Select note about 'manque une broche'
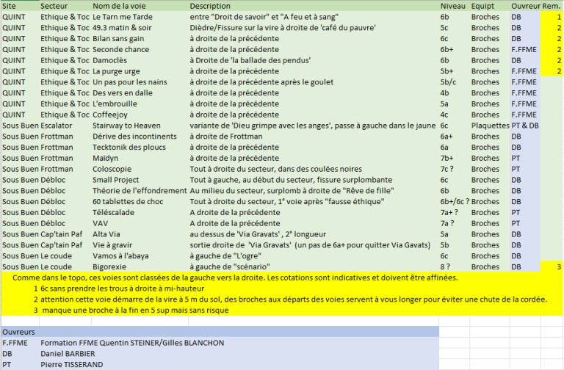564x370 pixels. point(135,310)
